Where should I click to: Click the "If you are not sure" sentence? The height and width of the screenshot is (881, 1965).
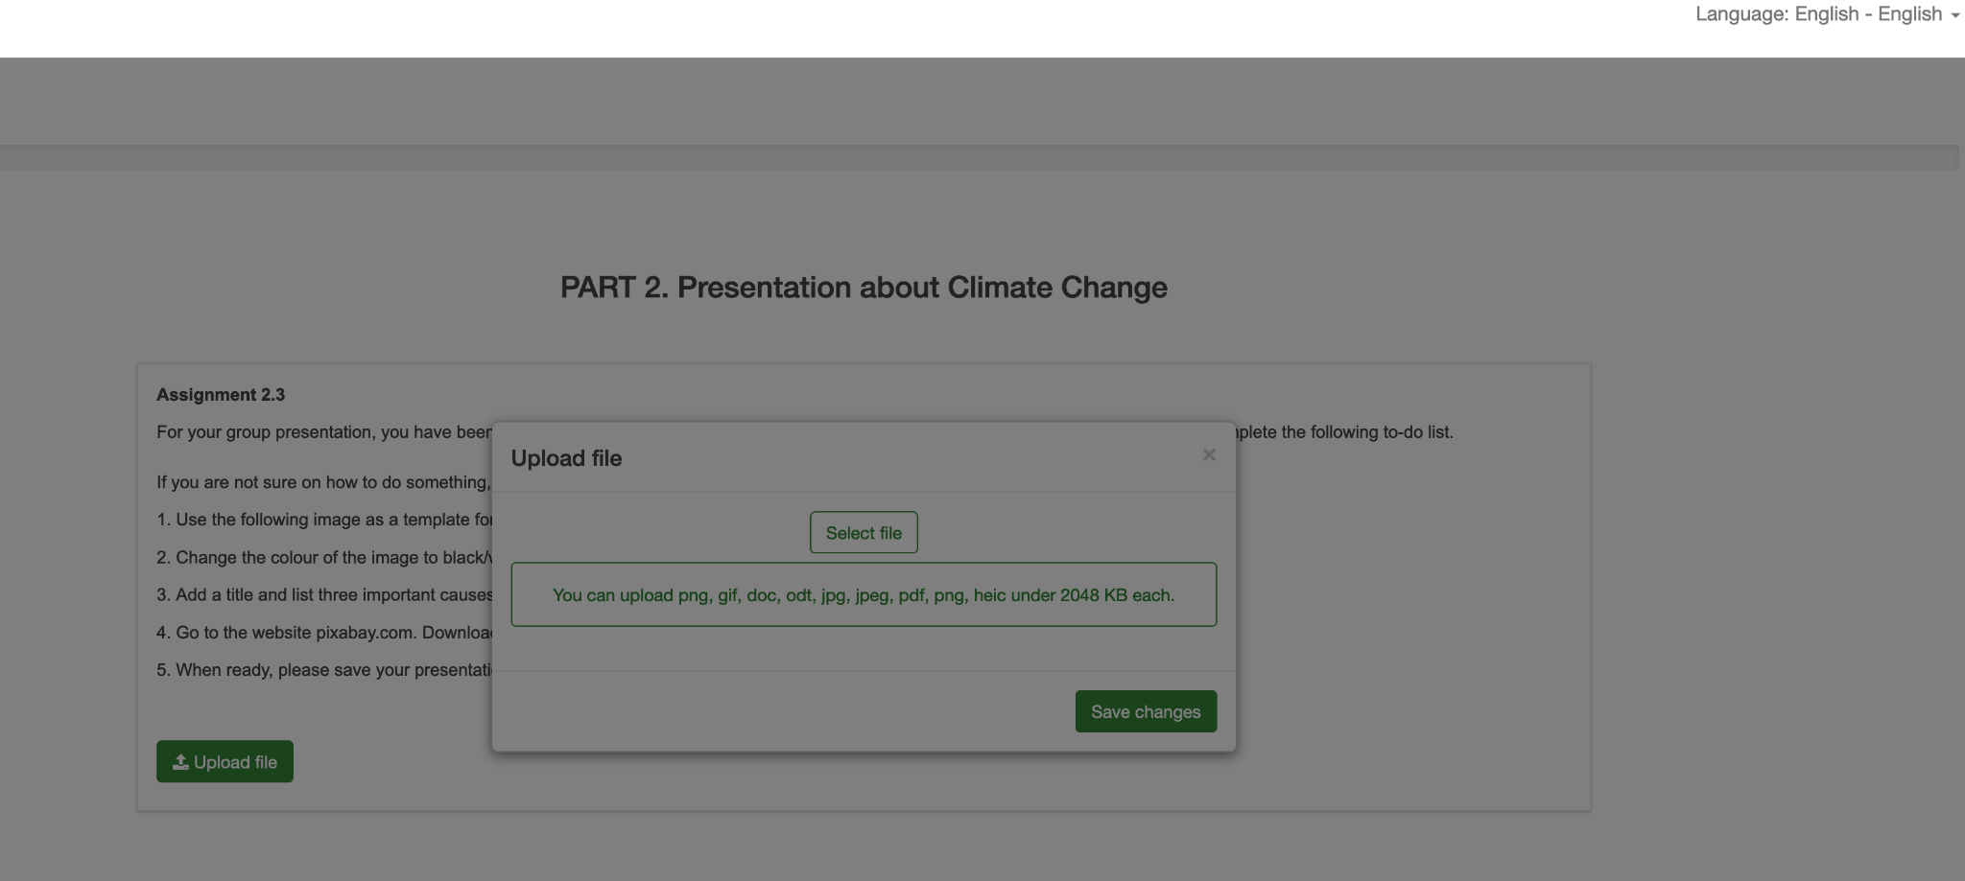(324, 482)
